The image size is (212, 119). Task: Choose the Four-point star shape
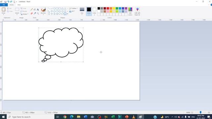[x=52, y=14]
